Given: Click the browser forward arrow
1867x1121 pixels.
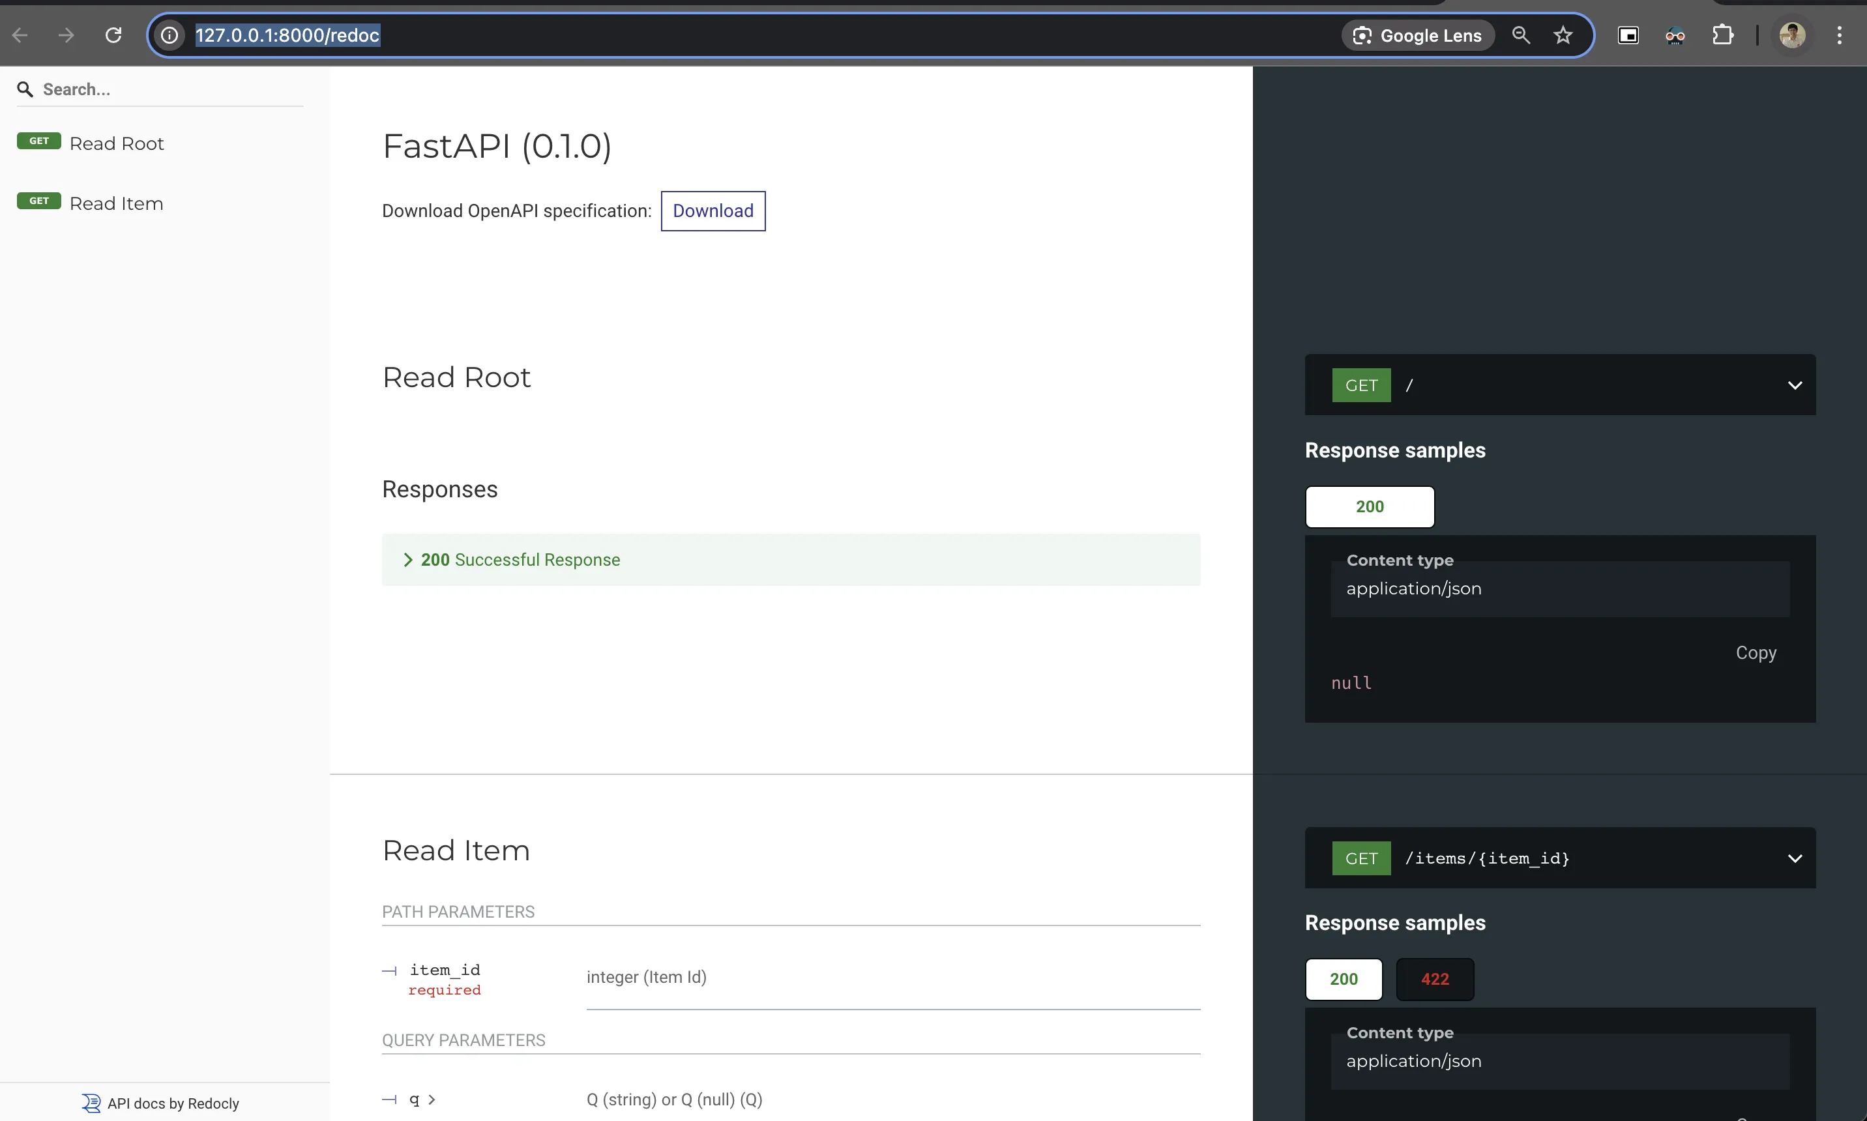Looking at the screenshot, I should coord(66,35).
